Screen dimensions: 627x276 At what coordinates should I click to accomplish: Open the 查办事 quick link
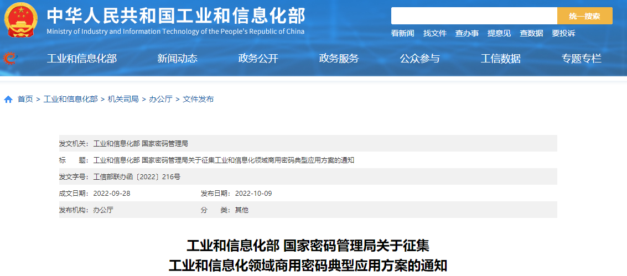point(467,34)
